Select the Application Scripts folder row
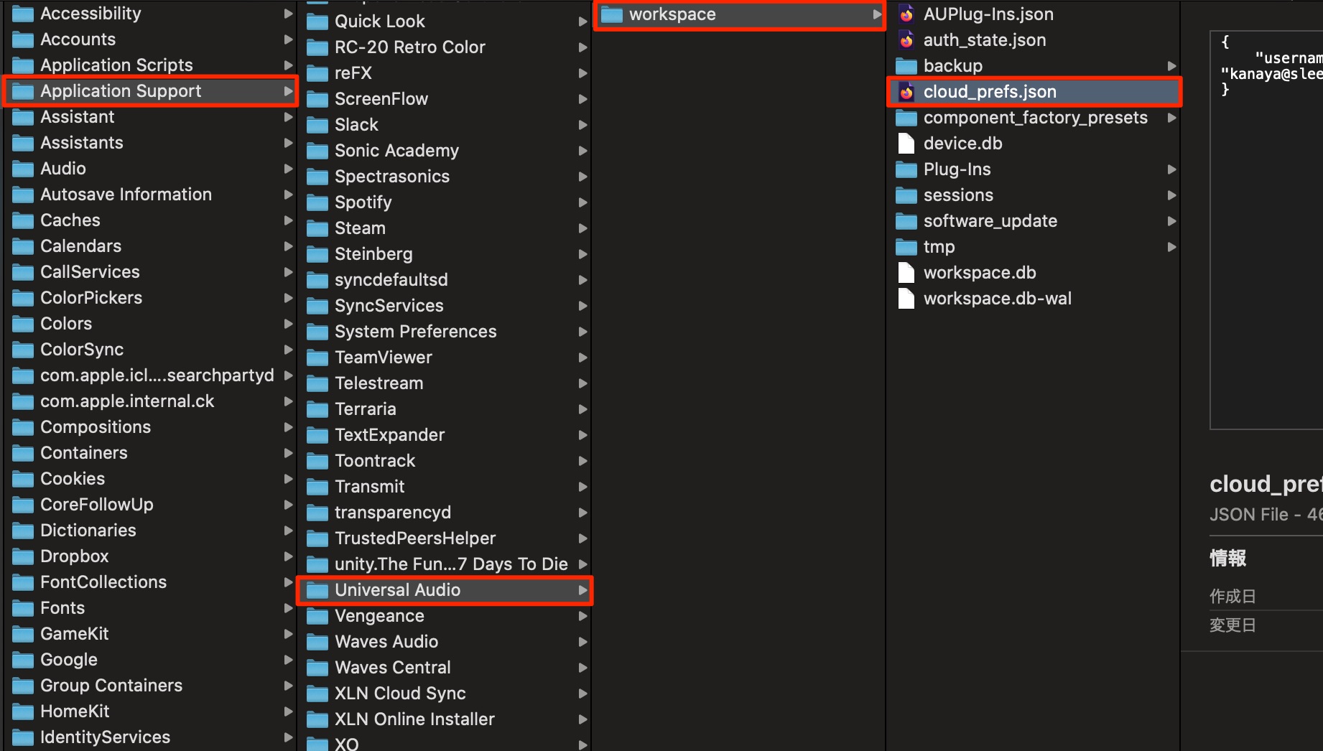 (151, 65)
